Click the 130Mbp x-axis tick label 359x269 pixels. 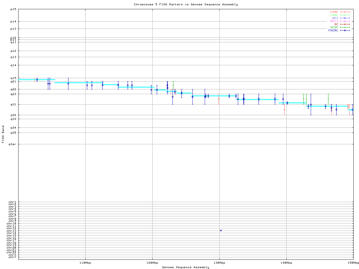tap(219, 263)
